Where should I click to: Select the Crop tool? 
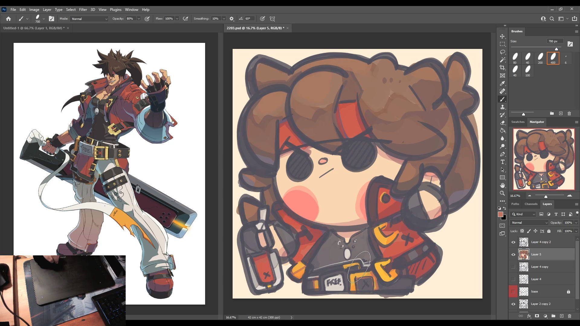[502, 68]
